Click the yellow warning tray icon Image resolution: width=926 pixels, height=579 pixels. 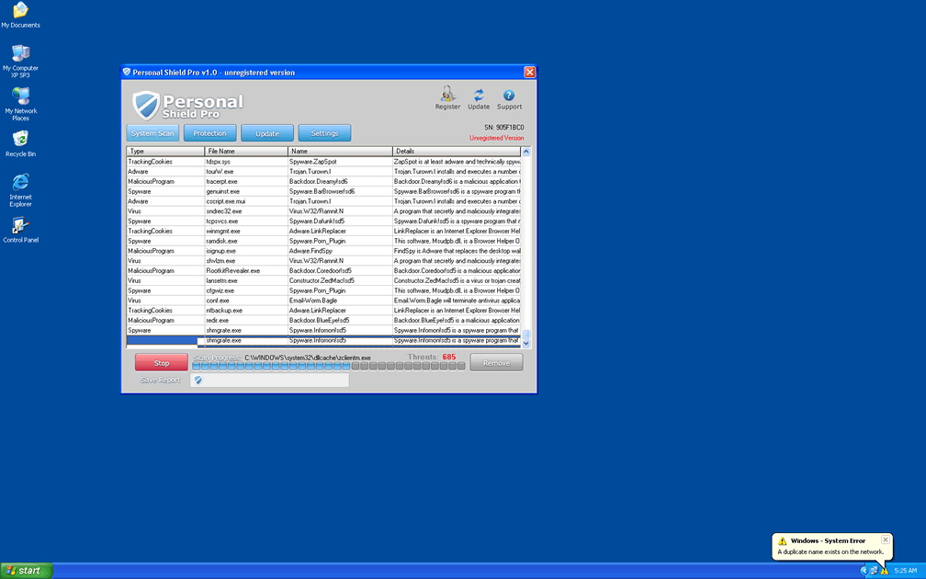[885, 571]
